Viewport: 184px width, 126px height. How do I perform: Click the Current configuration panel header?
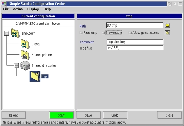point(38,16)
